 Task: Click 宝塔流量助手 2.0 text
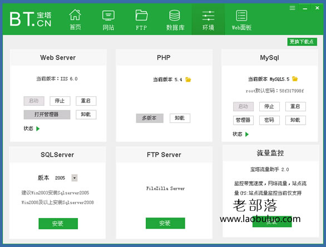coord(269,170)
